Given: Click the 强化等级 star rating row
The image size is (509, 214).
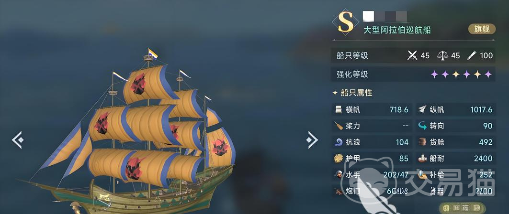Looking at the screenshot, I should [x=413, y=75].
